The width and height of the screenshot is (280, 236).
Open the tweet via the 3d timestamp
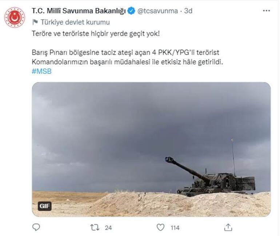tap(188, 11)
